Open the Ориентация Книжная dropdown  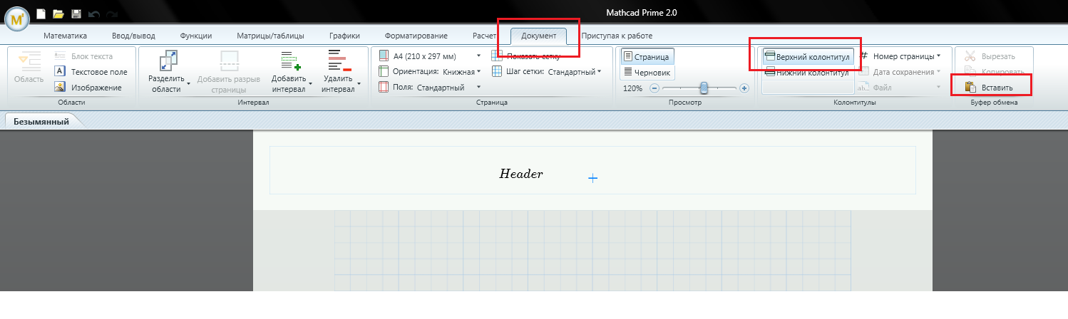coord(478,71)
